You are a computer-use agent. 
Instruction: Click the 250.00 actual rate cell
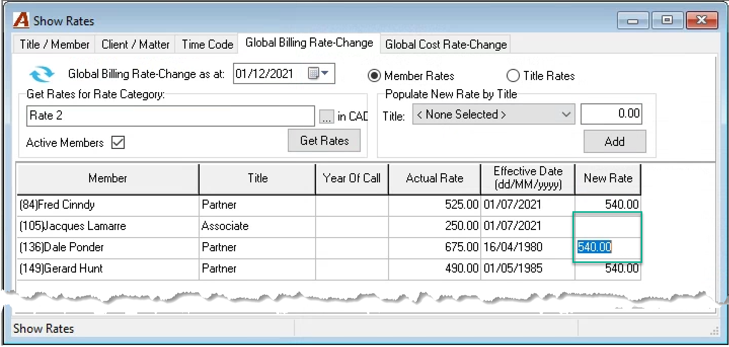pyautogui.click(x=435, y=226)
